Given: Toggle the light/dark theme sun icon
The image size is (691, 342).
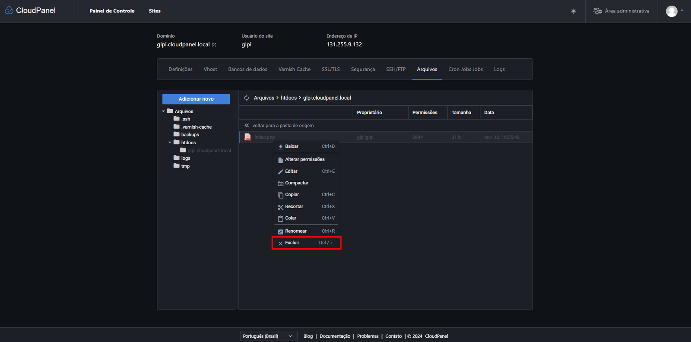Looking at the screenshot, I should [574, 11].
